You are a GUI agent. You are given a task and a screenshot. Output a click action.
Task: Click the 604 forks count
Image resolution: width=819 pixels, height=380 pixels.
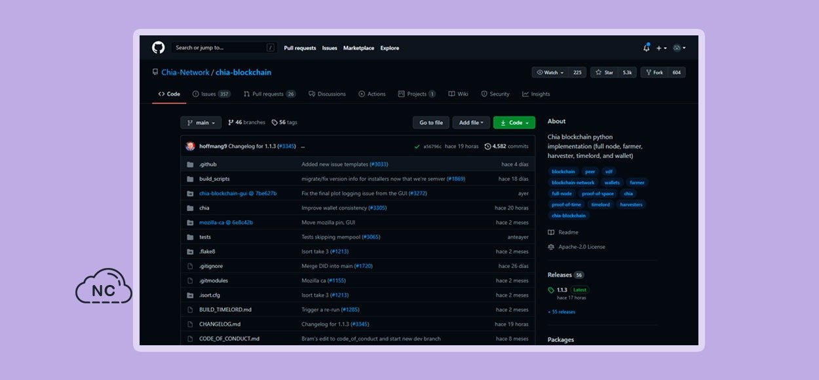click(x=677, y=73)
